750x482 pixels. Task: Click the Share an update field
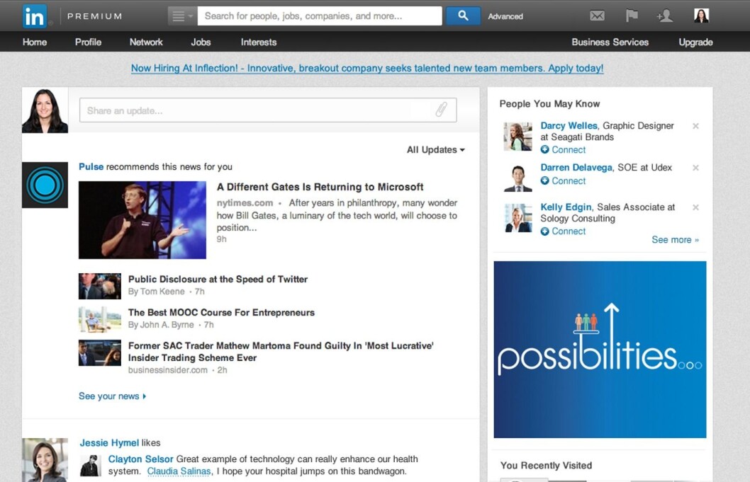(x=268, y=110)
